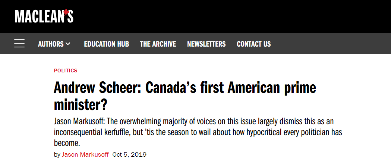The height and width of the screenshot is (166, 391).
Task: Open the Politics category link
Action: tap(66, 71)
